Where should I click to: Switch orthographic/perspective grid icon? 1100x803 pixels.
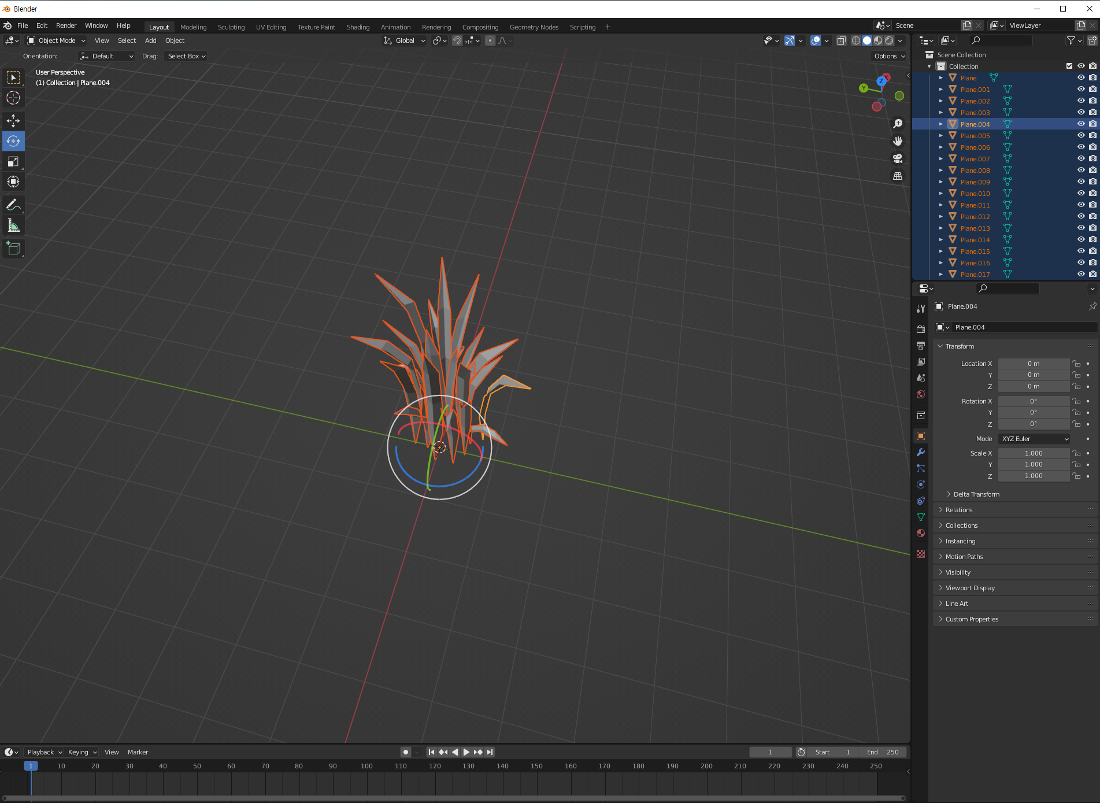pos(898,176)
